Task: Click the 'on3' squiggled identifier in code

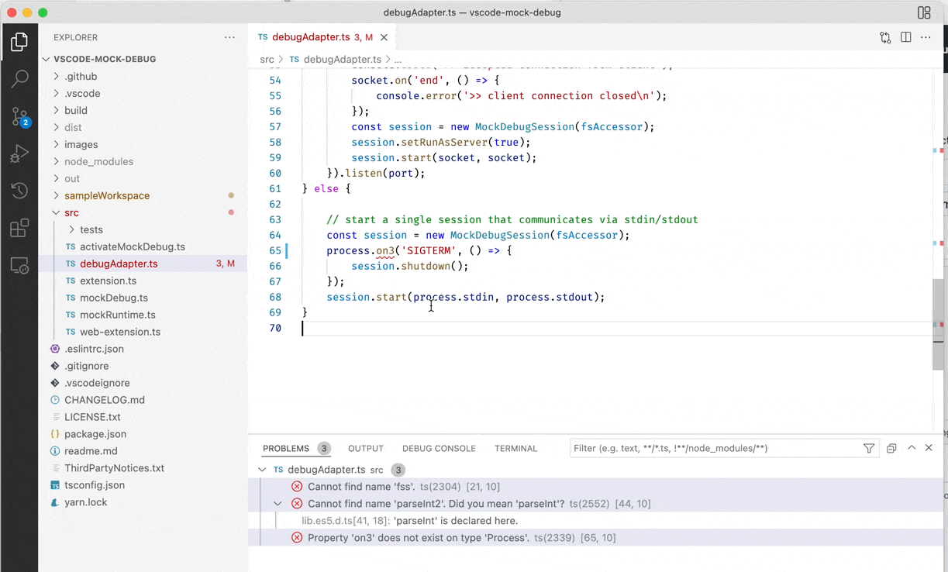Action: pos(385,250)
